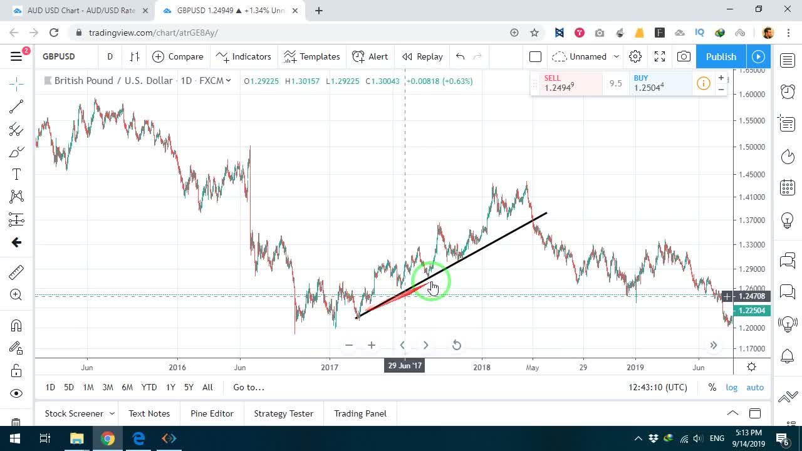
Task: Click the Compare button
Action: coord(178,56)
